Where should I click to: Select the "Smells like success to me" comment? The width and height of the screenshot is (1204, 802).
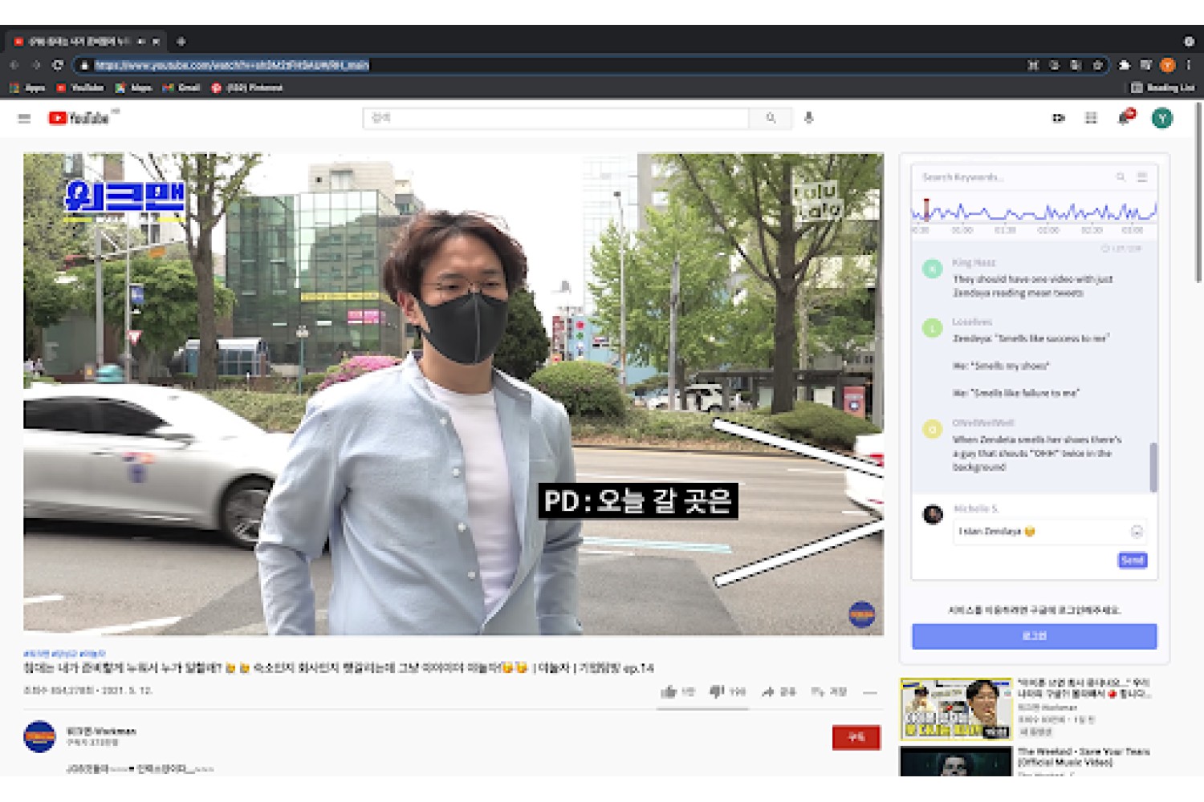tap(1031, 338)
